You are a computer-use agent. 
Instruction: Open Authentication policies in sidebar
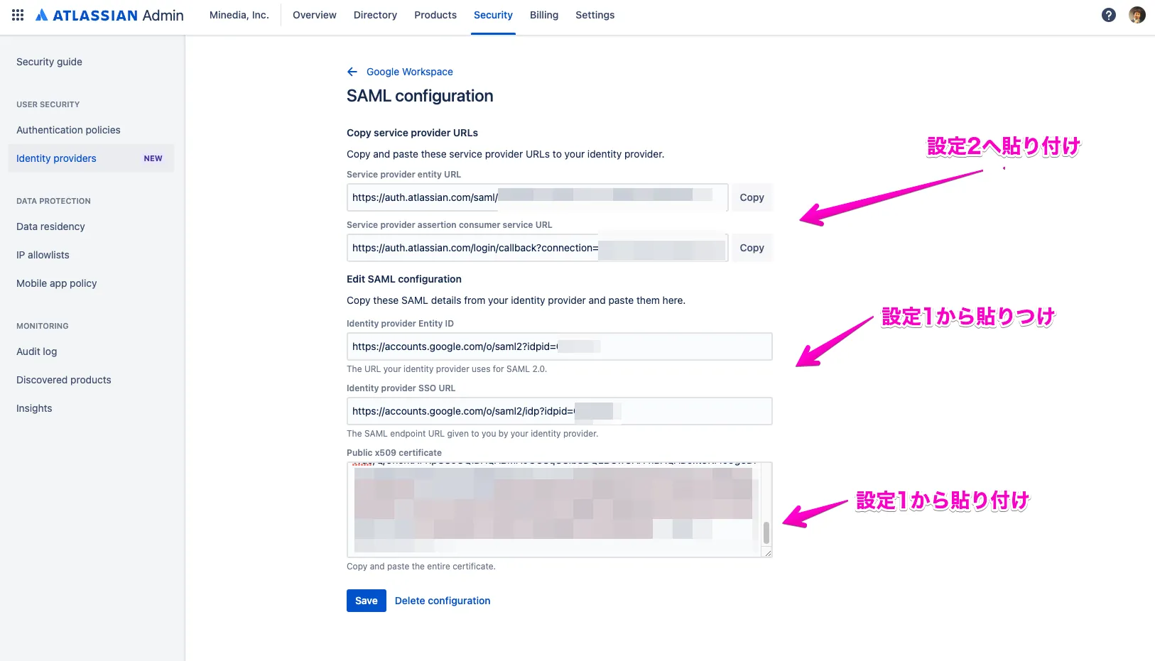pos(68,130)
